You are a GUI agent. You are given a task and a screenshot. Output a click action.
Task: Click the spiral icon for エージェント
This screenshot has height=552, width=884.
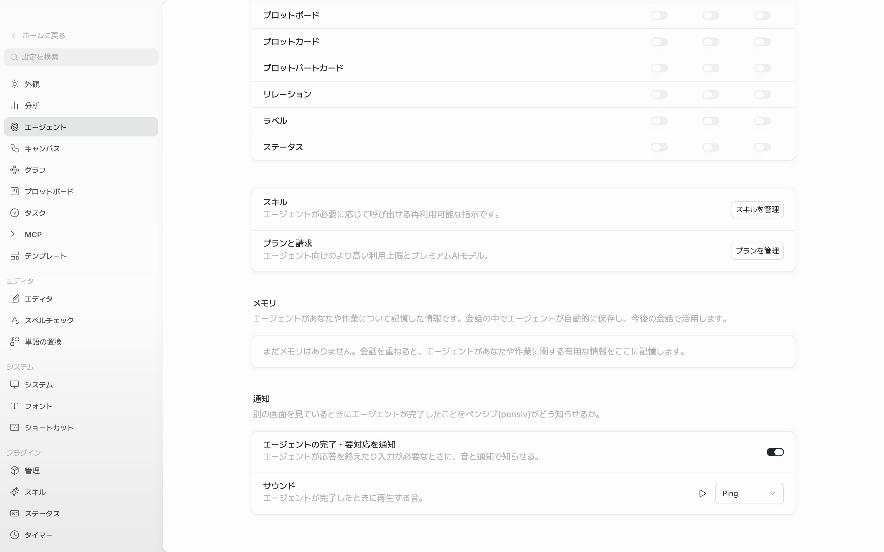tap(15, 127)
